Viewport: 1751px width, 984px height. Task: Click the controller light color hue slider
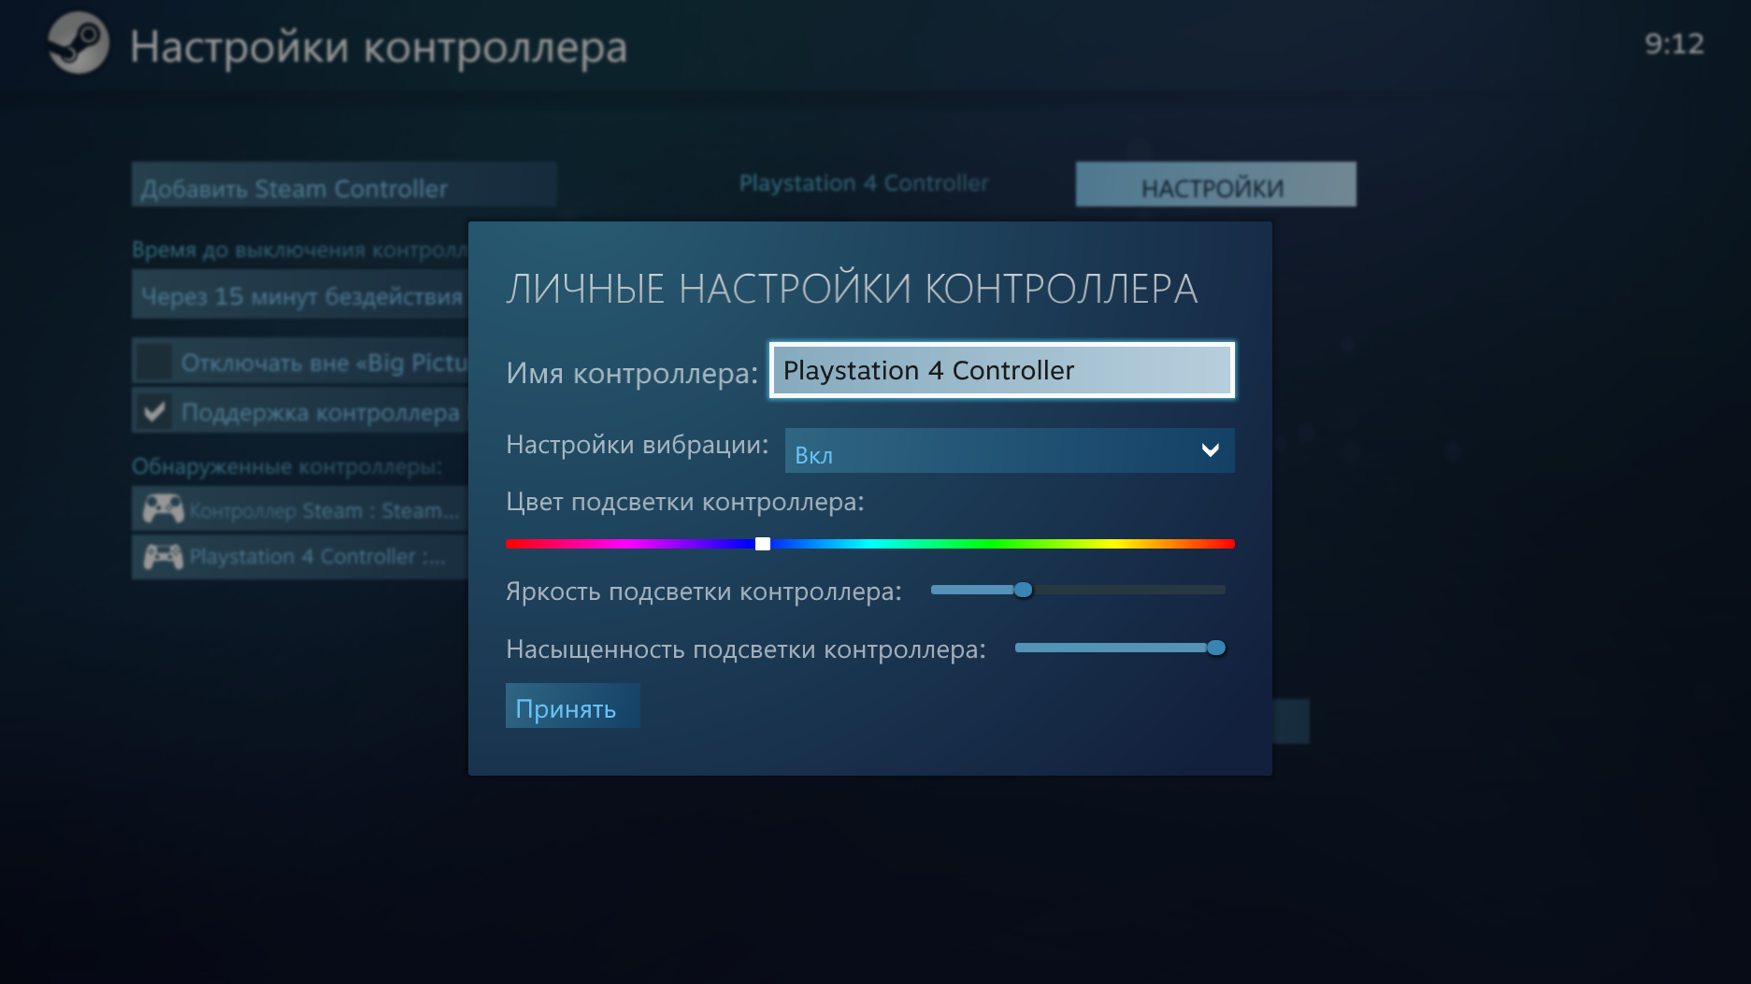point(870,544)
